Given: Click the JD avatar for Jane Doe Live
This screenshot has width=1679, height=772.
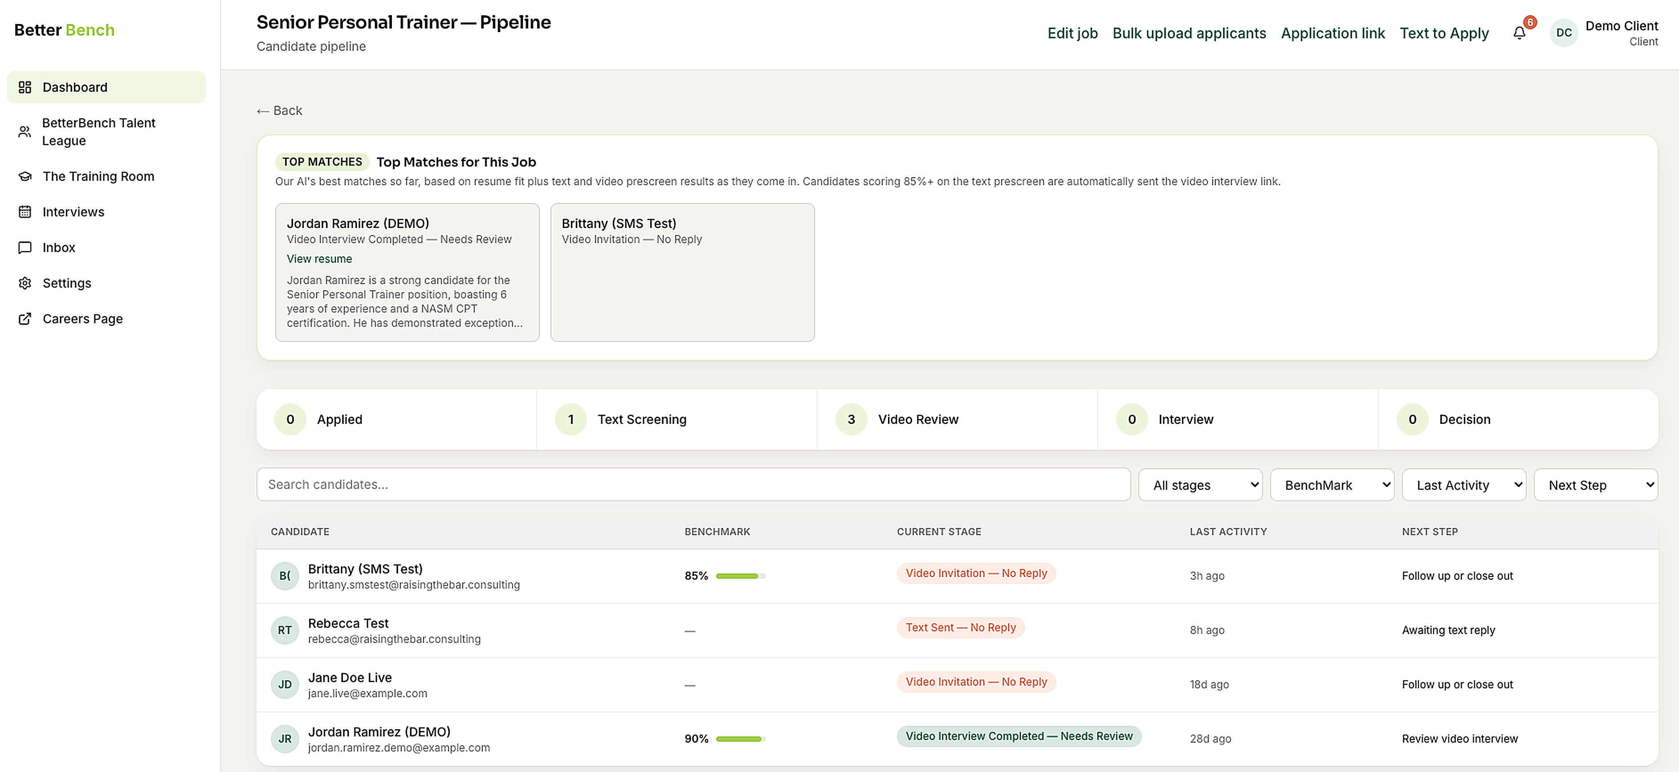Looking at the screenshot, I should (x=285, y=685).
